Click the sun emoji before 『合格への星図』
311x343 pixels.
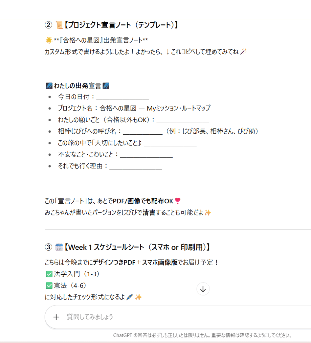coord(49,41)
